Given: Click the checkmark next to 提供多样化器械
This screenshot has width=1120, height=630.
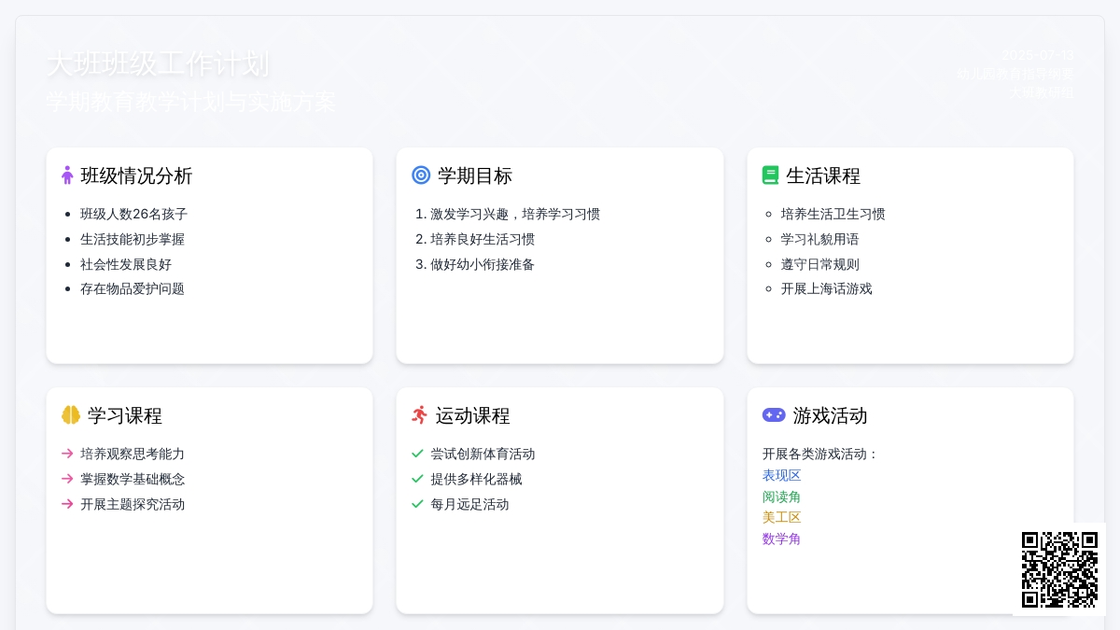Looking at the screenshot, I should pyautogui.click(x=416, y=479).
